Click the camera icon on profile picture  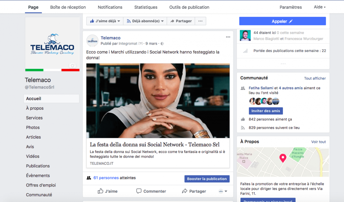coord(73,65)
